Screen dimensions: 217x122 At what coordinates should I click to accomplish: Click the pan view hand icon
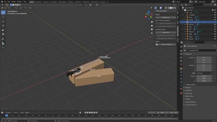point(152,26)
